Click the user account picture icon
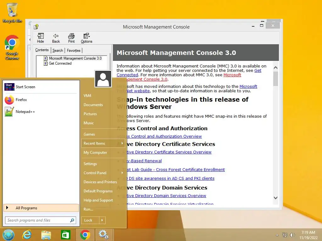322x241 pixels. point(103,79)
